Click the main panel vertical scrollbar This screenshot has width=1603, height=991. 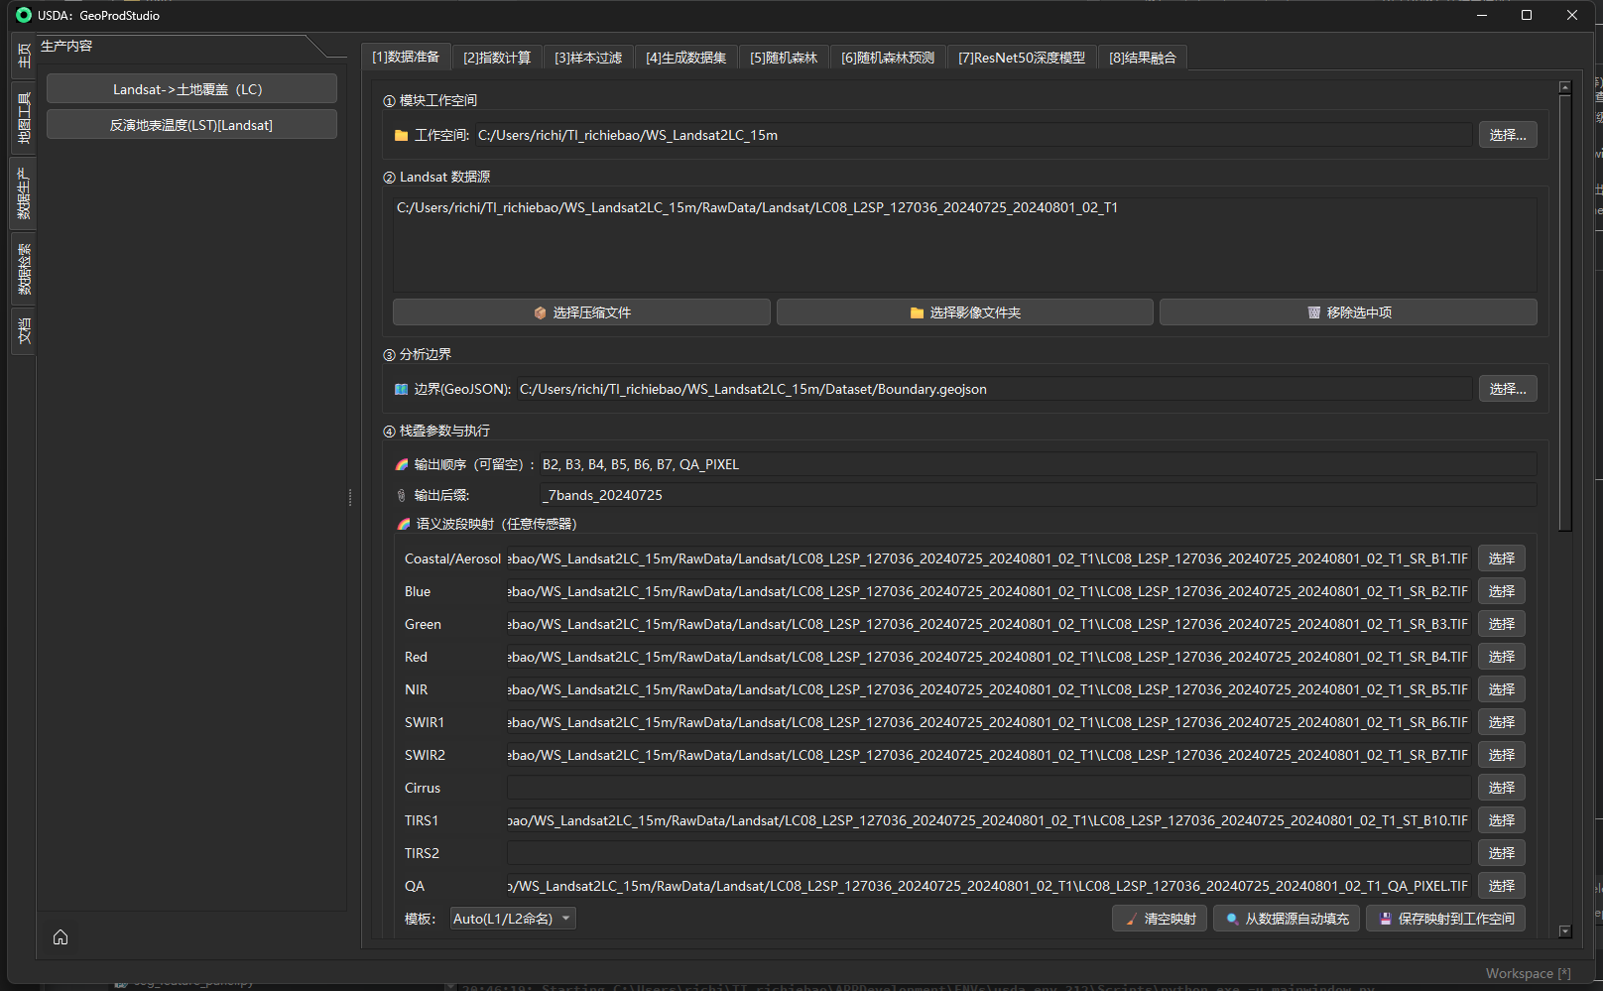tap(1565, 312)
